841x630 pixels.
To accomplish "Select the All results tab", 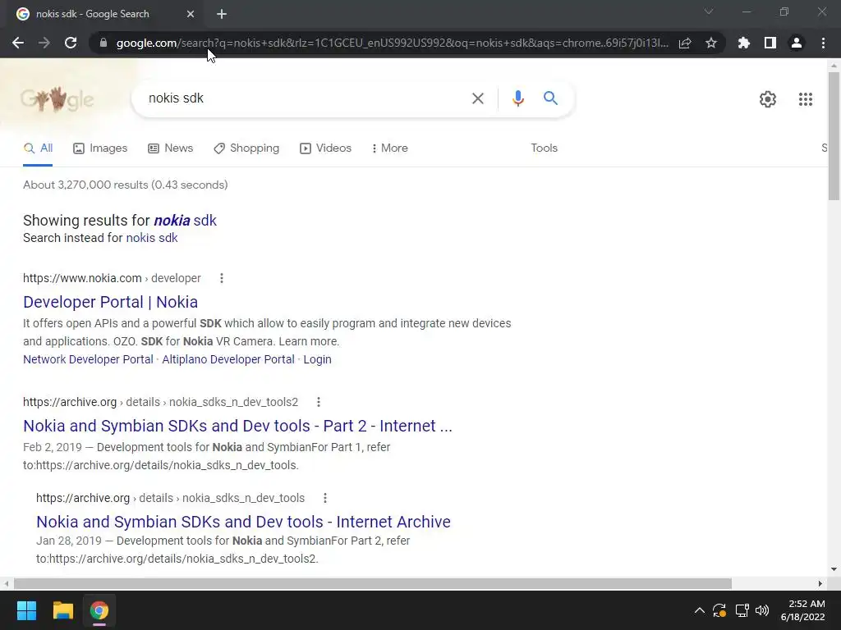I will 38,148.
